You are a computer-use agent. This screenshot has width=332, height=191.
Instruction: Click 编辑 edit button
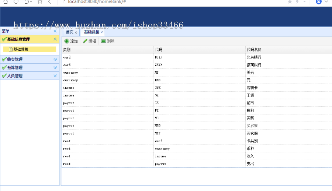click(x=90, y=41)
